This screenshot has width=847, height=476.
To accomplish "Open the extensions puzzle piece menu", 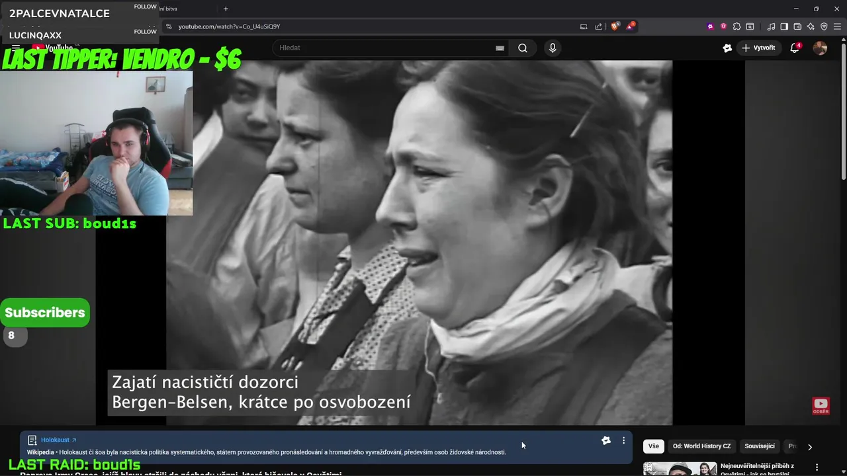I will [x=736, y=26].
